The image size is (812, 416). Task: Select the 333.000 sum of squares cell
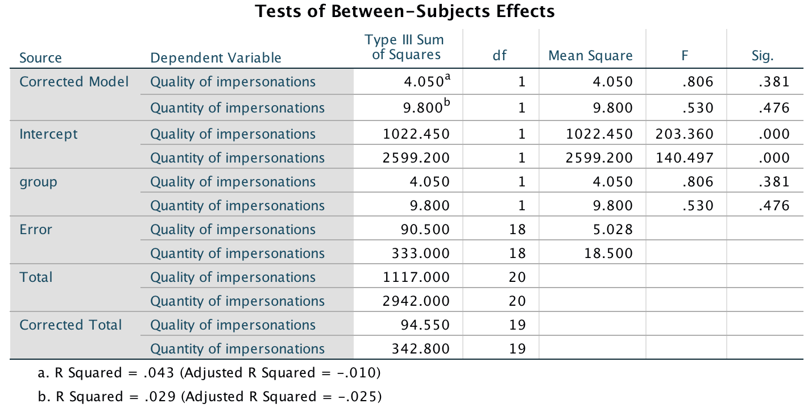(421, 253)
